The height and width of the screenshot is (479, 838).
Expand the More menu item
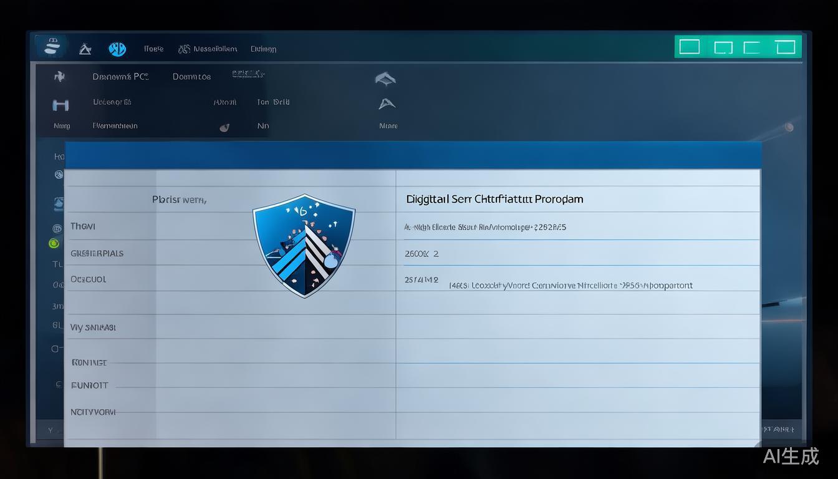387,125
